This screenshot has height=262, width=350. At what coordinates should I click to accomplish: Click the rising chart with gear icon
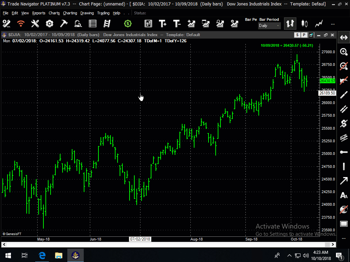click(234, 24)
